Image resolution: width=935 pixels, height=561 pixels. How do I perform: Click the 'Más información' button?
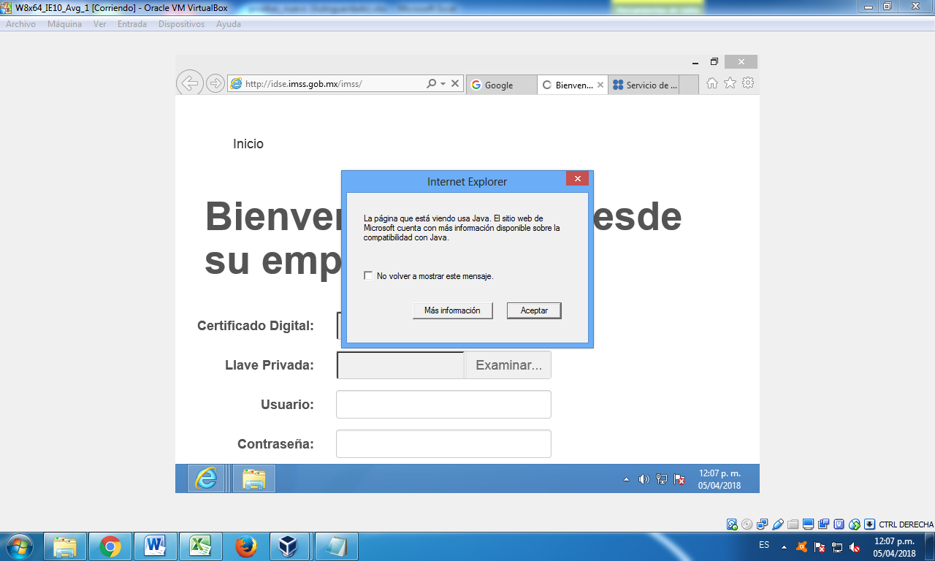tap(452, 310)
